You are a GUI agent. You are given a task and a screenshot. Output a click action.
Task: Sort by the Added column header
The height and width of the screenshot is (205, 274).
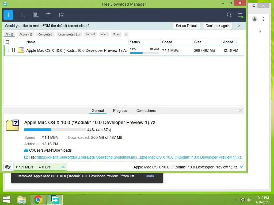(230, 42)
